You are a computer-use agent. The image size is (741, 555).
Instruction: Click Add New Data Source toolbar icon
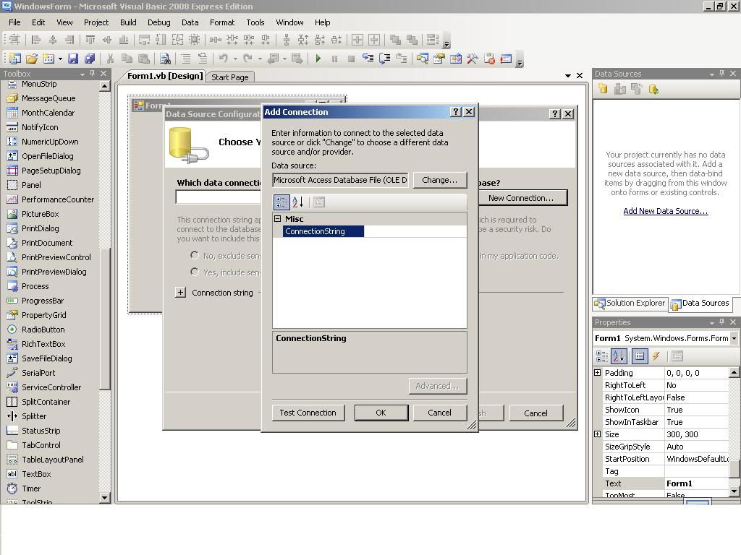pos(603,89)
